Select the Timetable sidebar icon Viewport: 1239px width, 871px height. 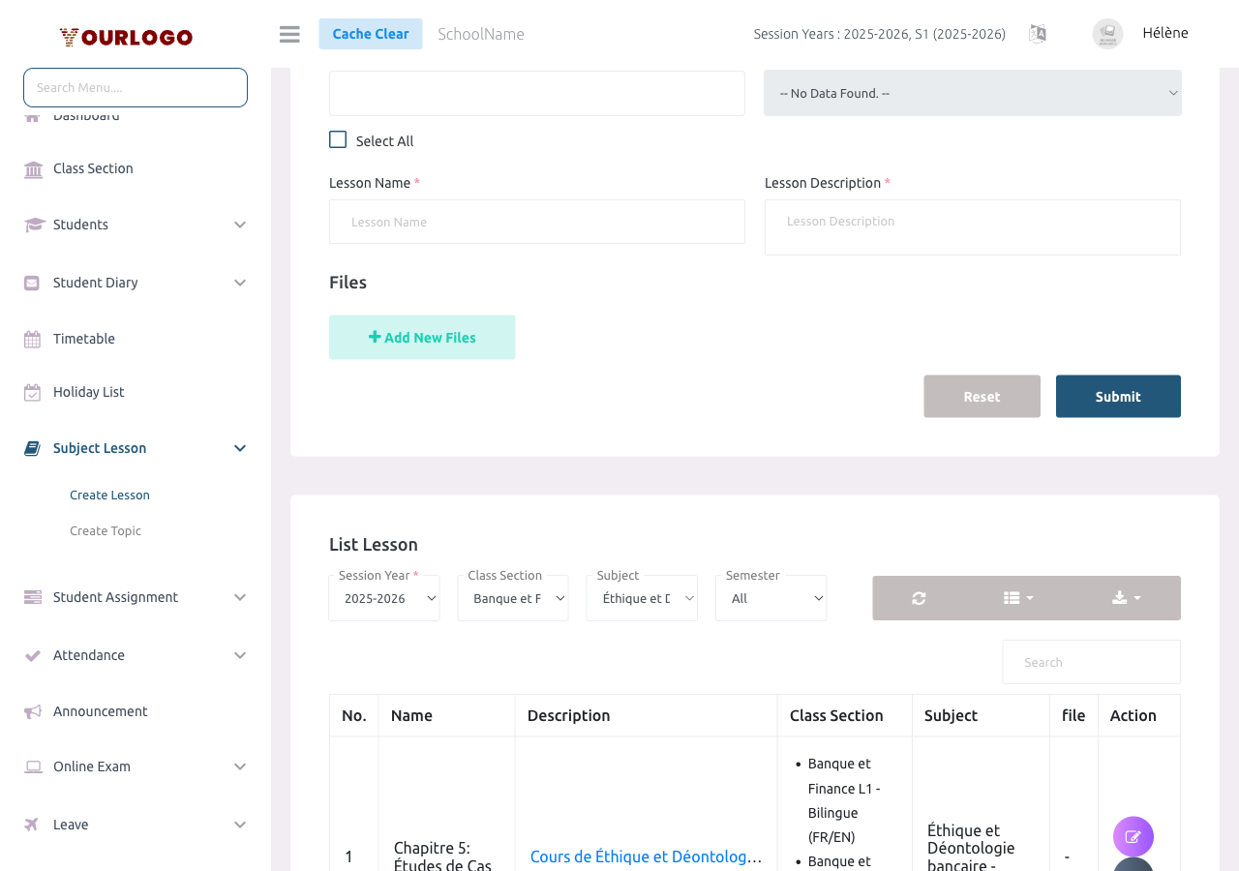(x=32, y=338)
